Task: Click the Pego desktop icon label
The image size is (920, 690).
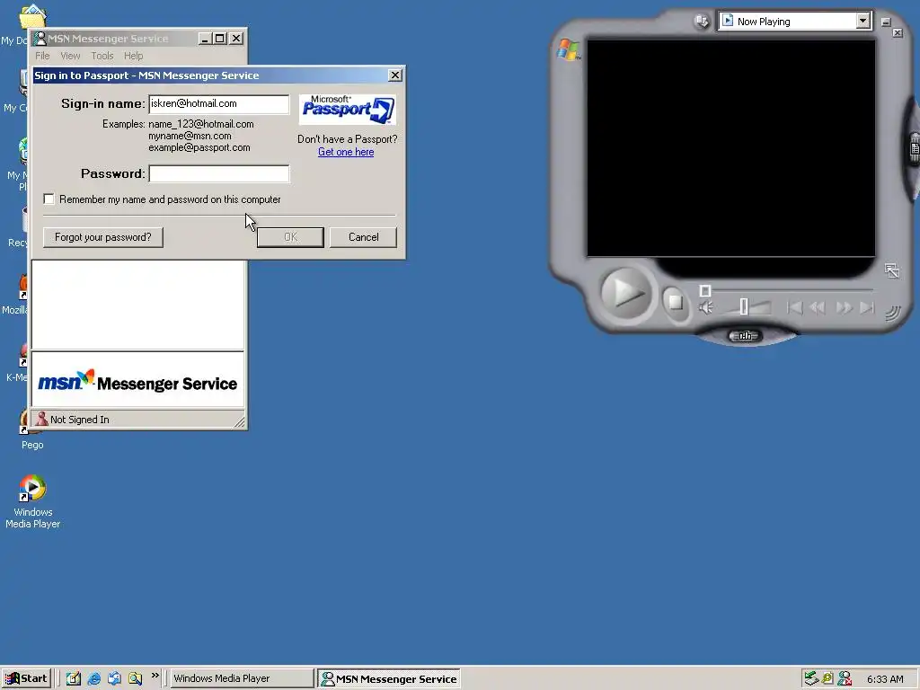Action: pos(32,445)
